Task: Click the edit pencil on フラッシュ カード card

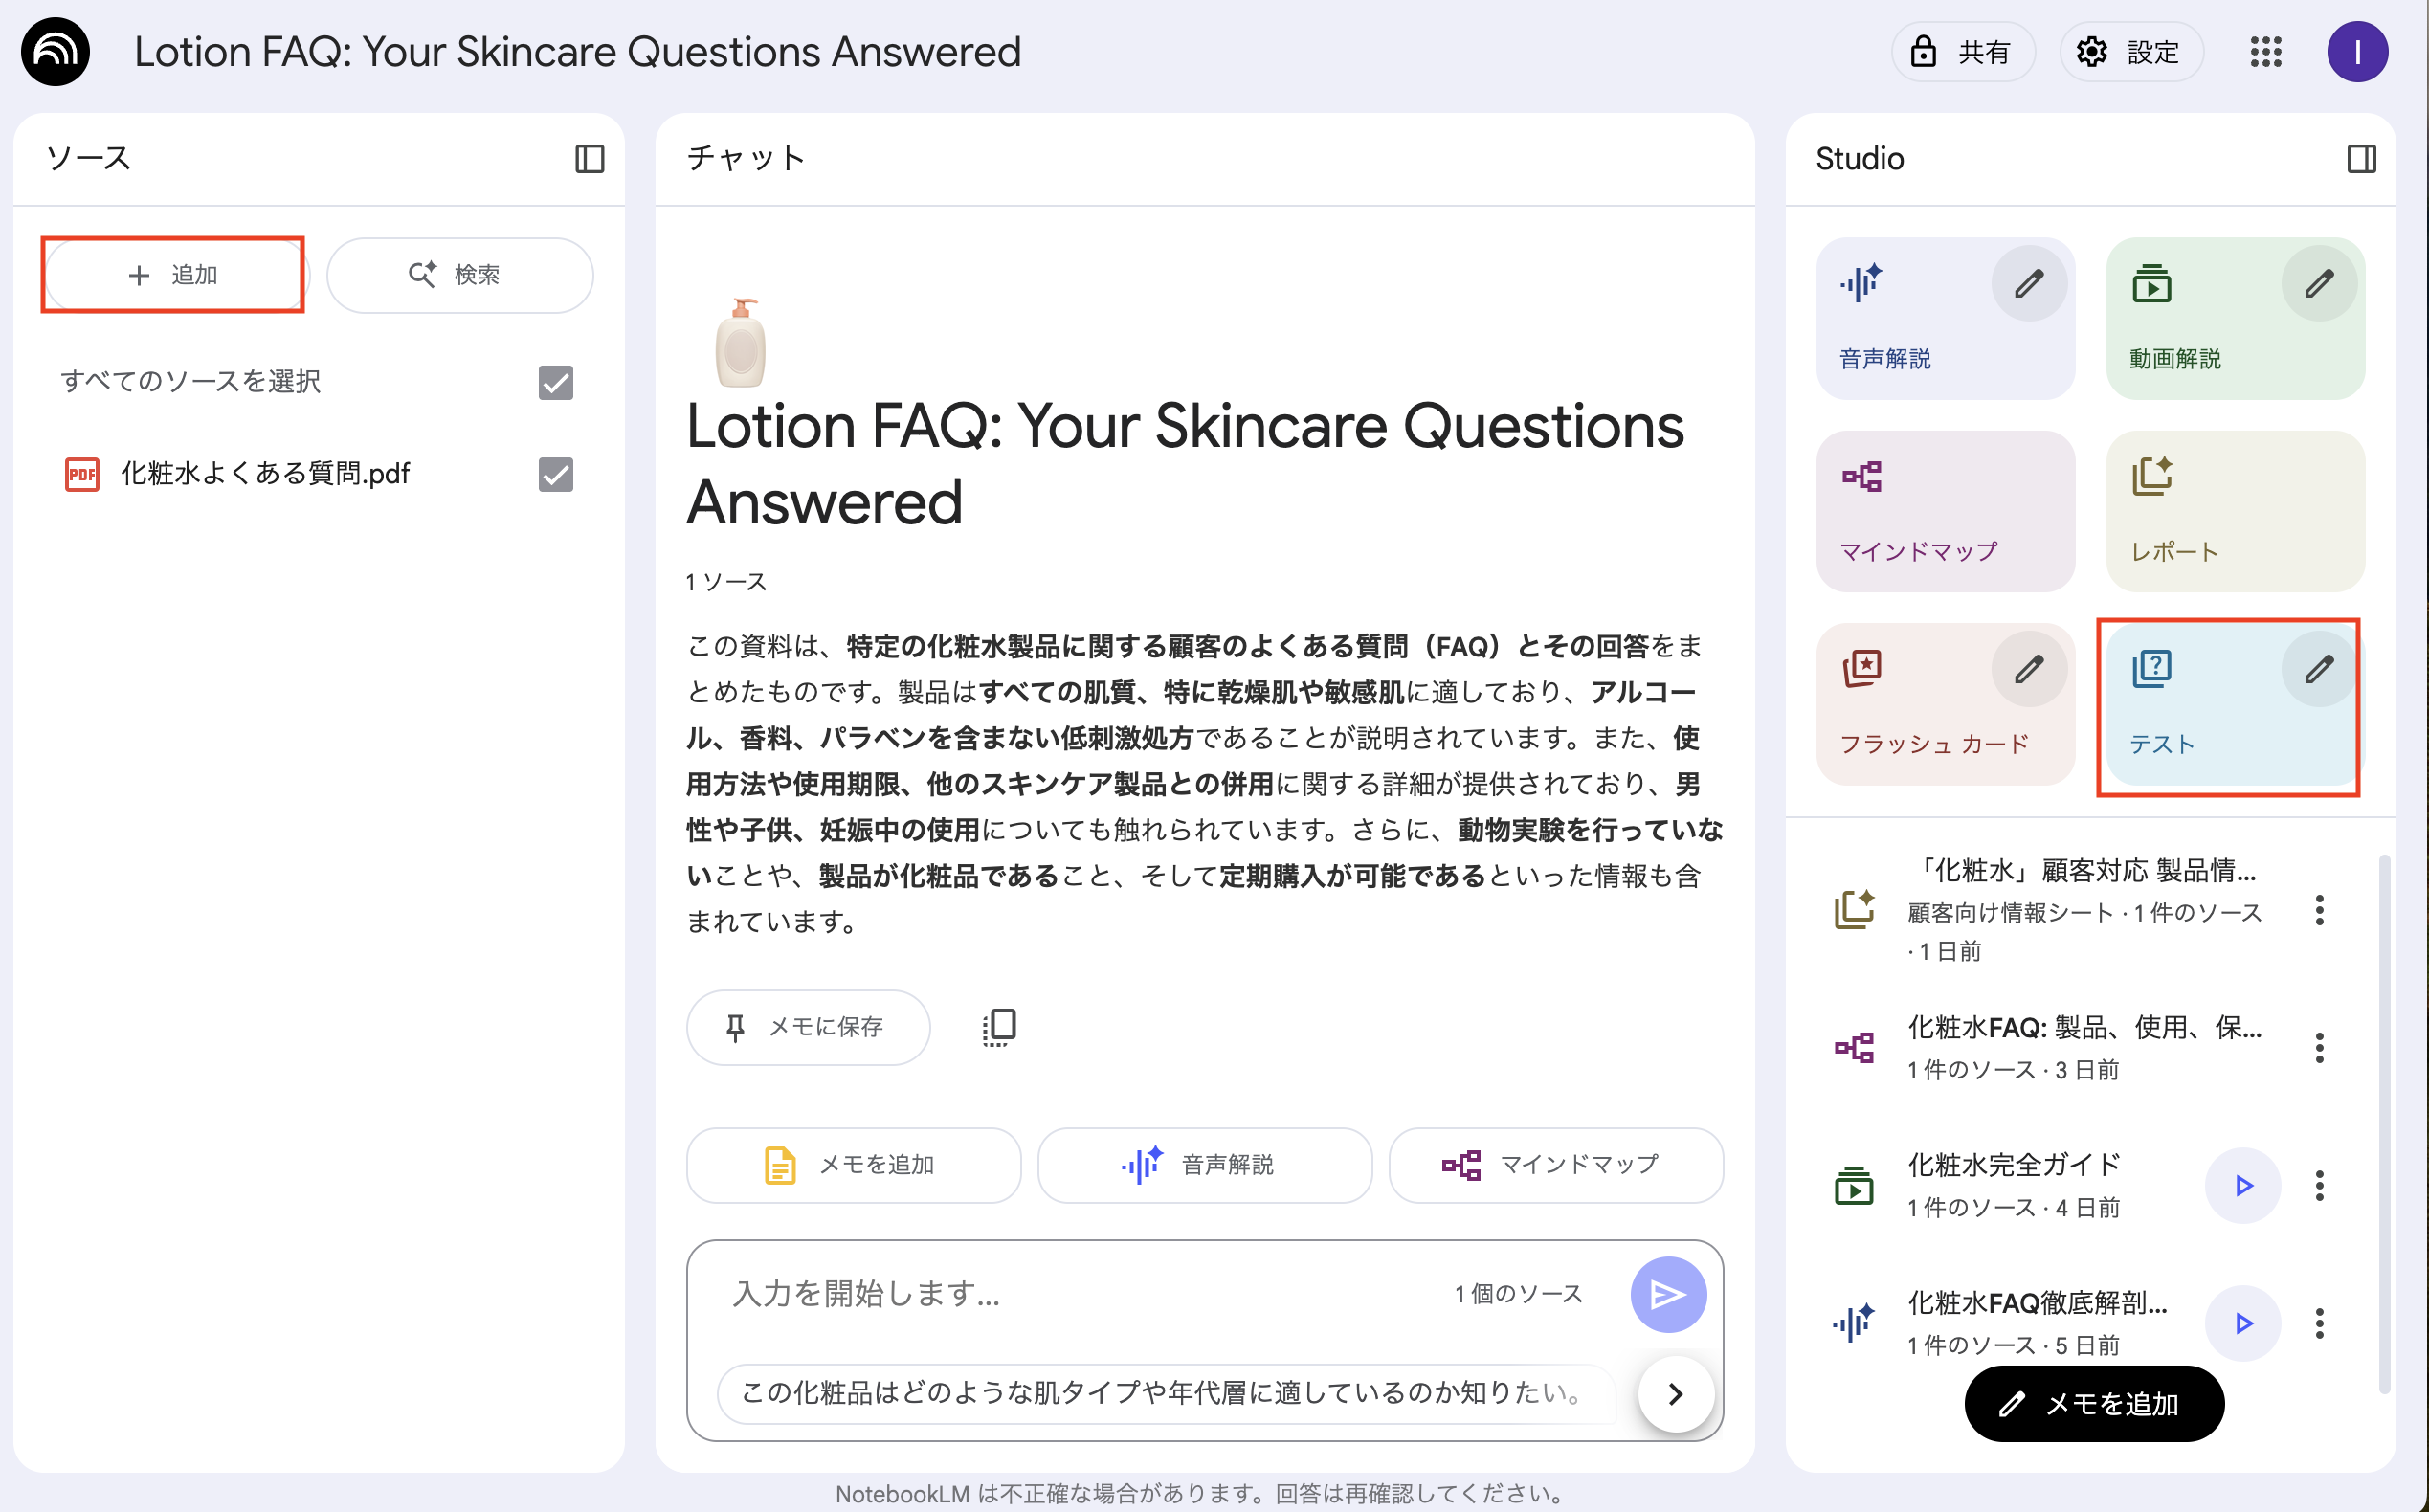Action: point(2028,669)
